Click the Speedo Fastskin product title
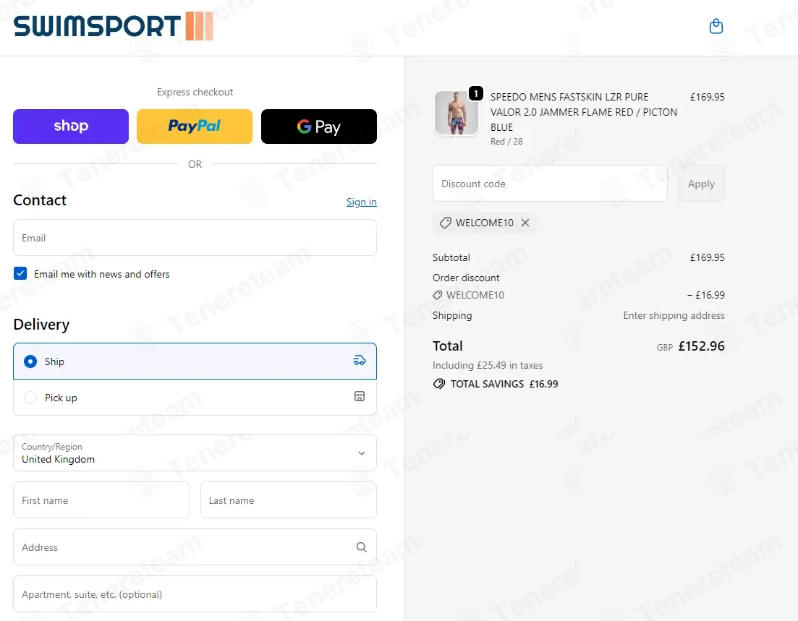Viewport: 798px width, 621px height. pos(584,112)
